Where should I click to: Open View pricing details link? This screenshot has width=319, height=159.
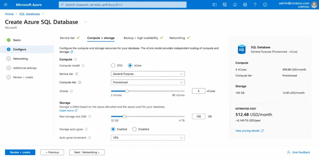(250, 131)
